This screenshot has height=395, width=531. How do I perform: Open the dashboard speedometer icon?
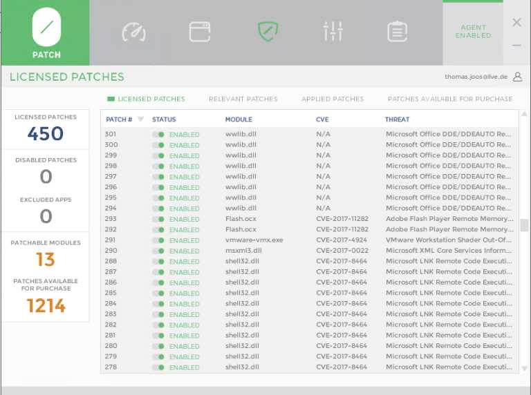(x=133, y=32)
